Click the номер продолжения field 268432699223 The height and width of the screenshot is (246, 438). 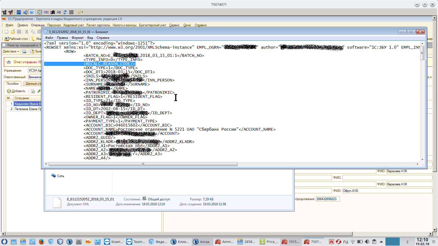(328, 199)
